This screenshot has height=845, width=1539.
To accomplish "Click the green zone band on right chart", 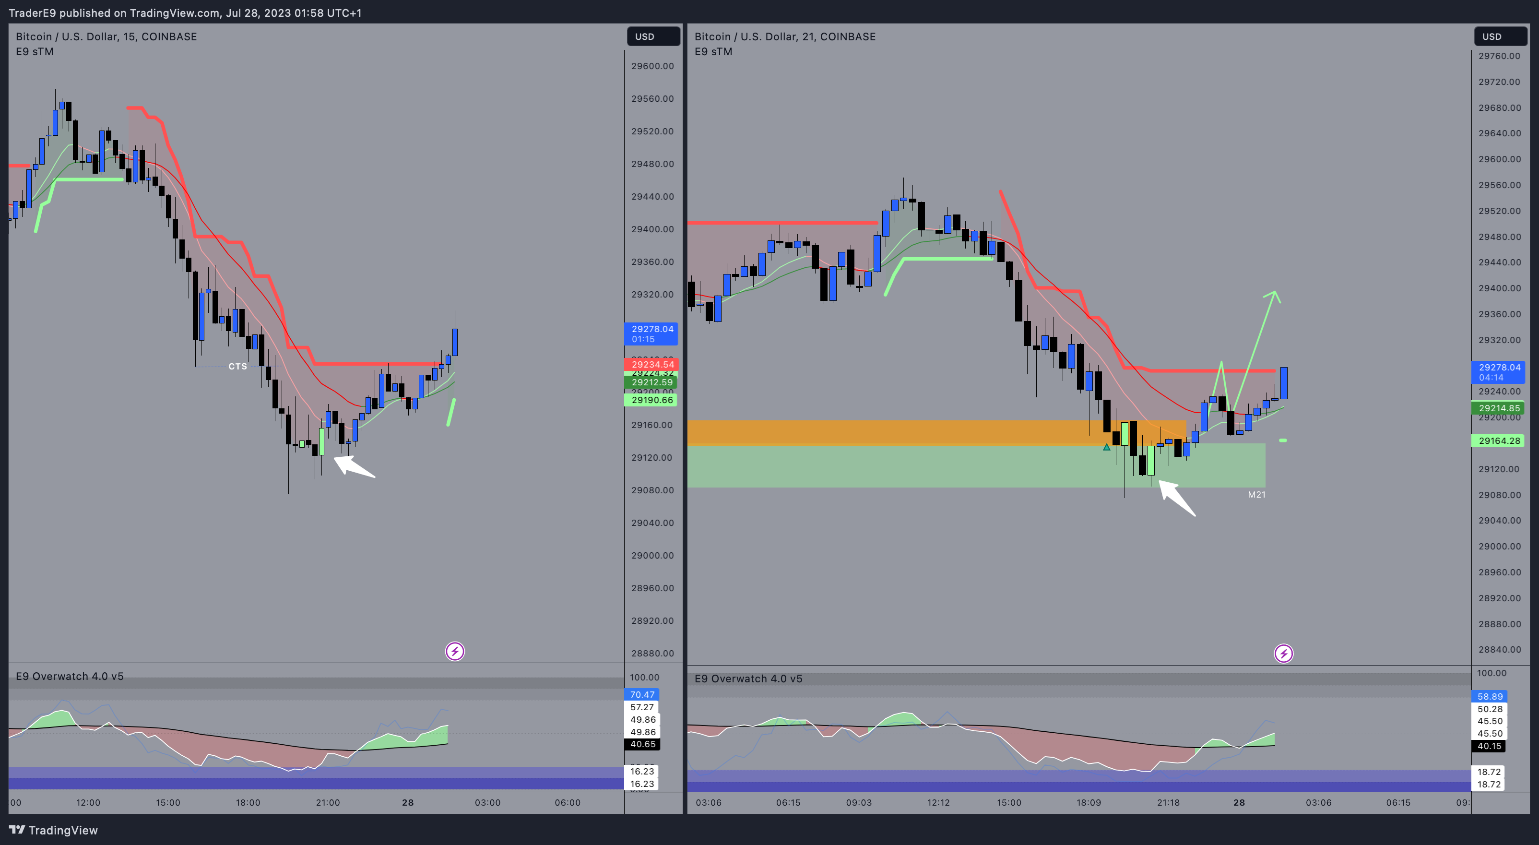I will click(976, 466).
